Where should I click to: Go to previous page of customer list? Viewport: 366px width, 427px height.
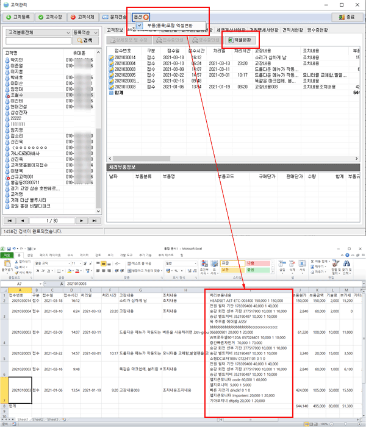tap(23, 221)
